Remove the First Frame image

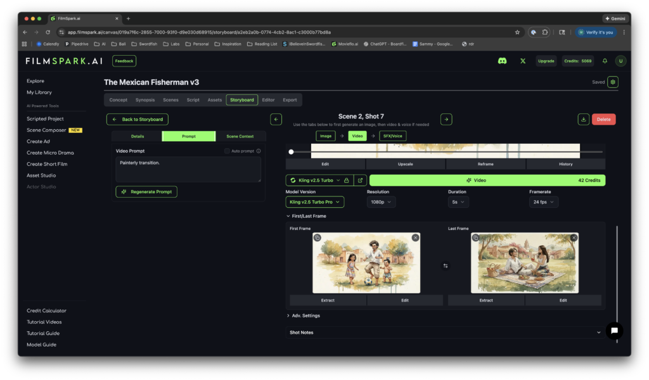tap(415, 237)
